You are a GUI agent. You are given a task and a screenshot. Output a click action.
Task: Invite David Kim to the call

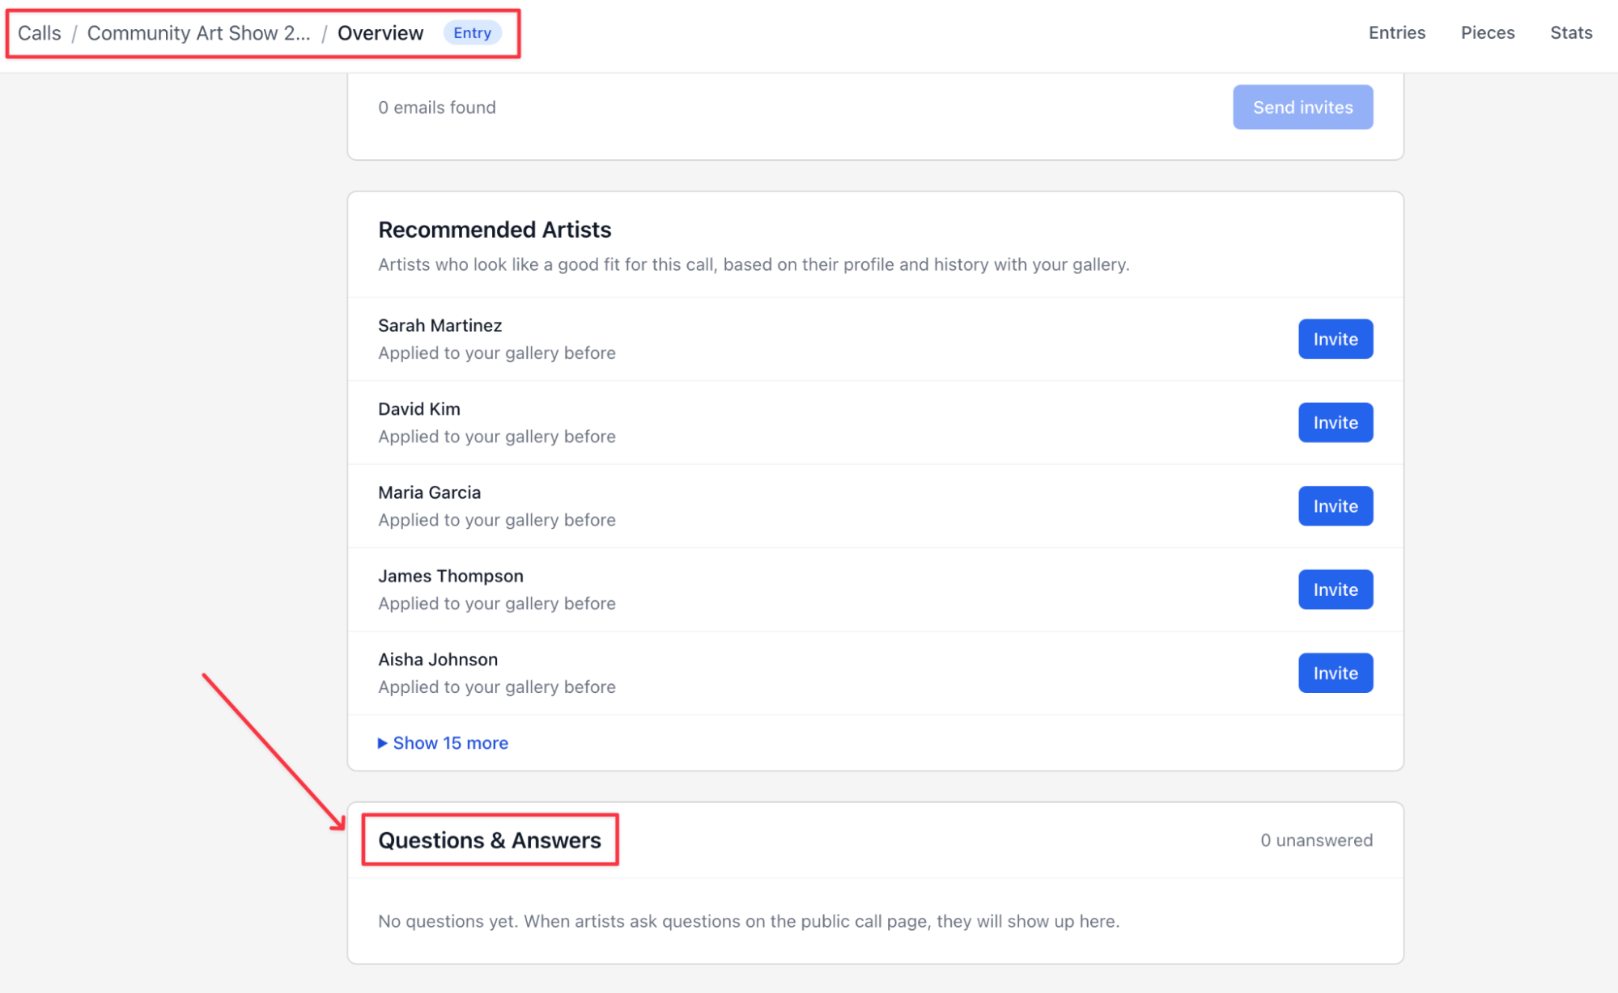click(x=1336, y=422)
